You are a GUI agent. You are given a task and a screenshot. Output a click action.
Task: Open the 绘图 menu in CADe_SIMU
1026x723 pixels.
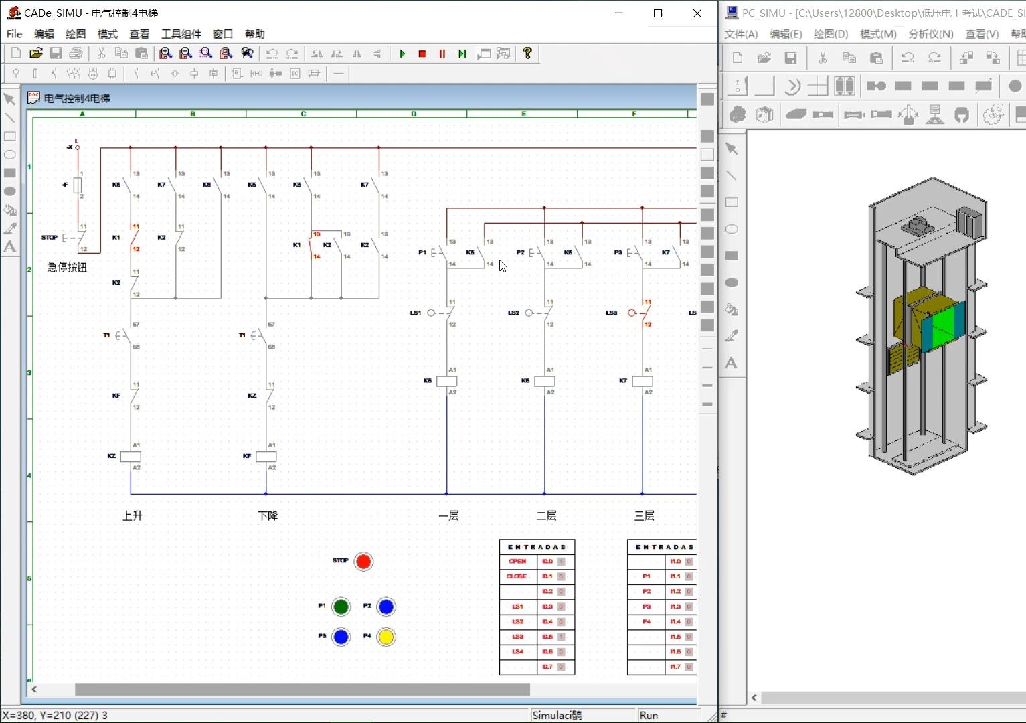coord(76,34)
